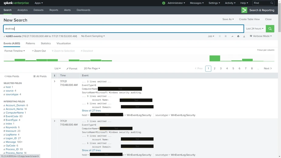Click the Process_Name field

(x=14, y=153)
